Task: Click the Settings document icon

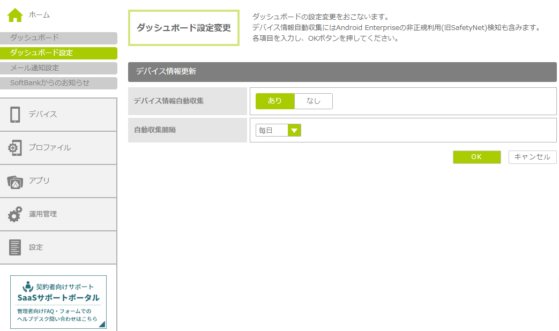Action: tap(15, 247)
